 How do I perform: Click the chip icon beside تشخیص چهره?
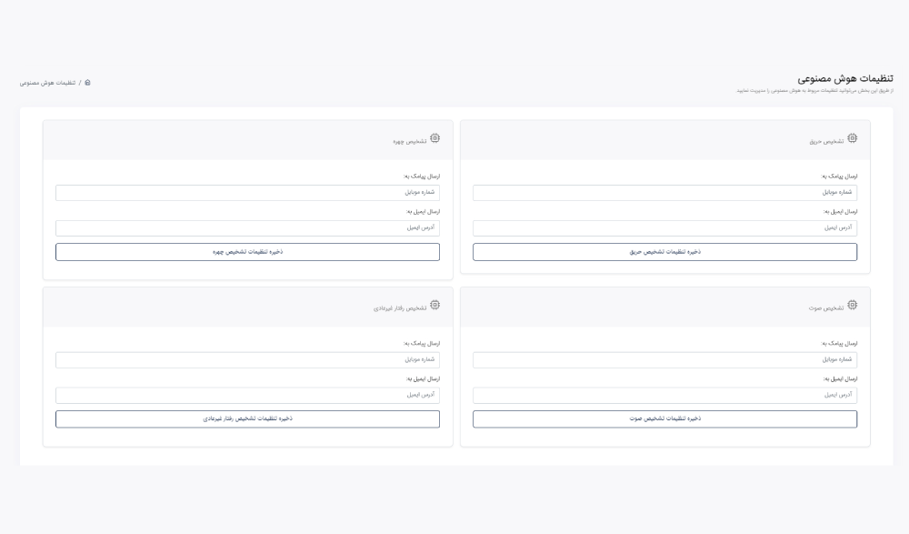[x=435, y=139]
